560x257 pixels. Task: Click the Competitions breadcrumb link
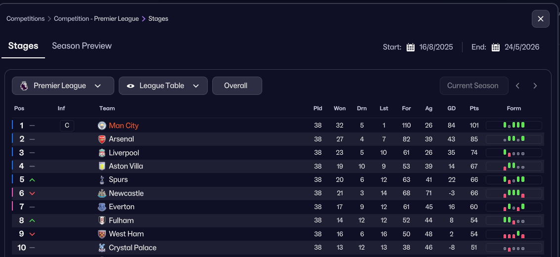[x=25, y=19]
